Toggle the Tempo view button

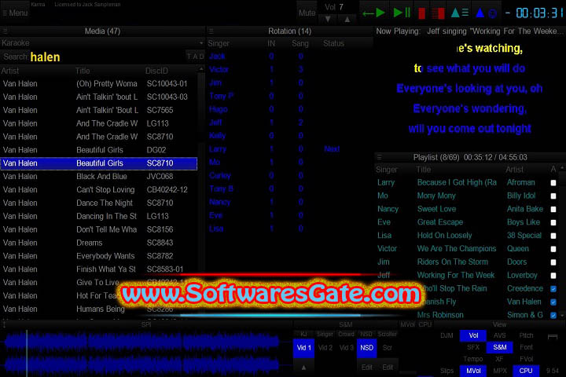coord(473,359)
